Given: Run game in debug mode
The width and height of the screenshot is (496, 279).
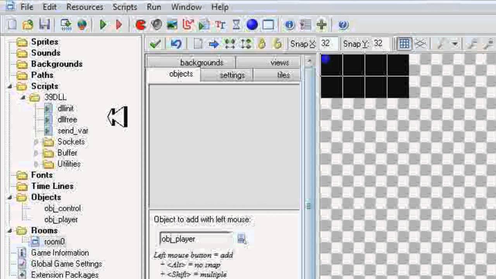Looking at the screenshot, I should [x=119, y=25].
